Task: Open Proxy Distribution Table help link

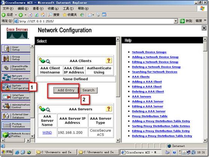Action: [x=150, y=116]
